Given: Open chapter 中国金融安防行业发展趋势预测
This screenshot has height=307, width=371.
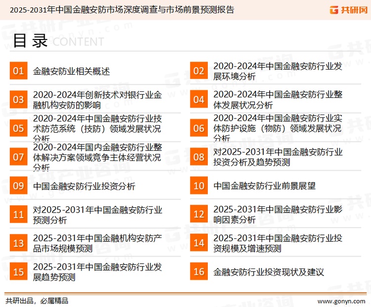Looking at the screenshot, I should (97, 272).
